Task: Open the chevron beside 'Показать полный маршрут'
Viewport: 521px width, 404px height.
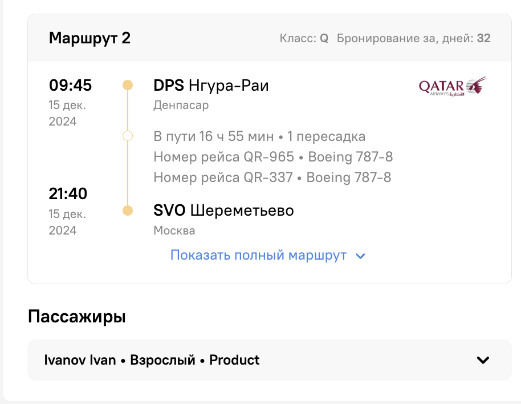Action: click(x=360, y=256)
